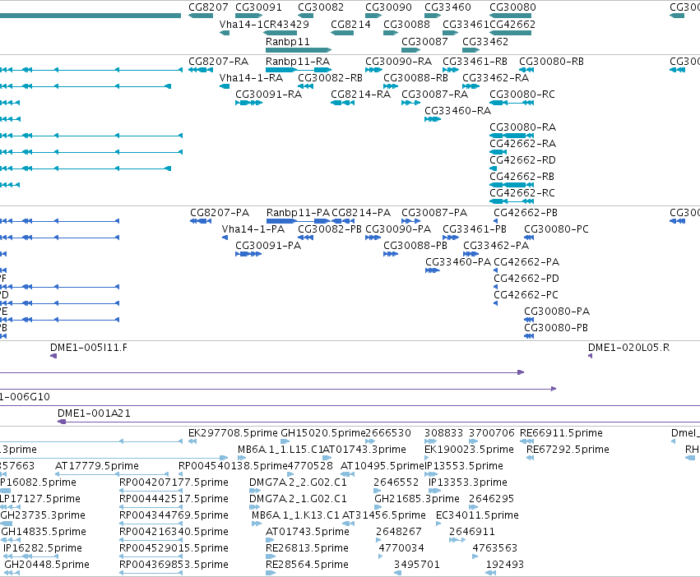Select transcript CG30091-RA

pos(248,103)
